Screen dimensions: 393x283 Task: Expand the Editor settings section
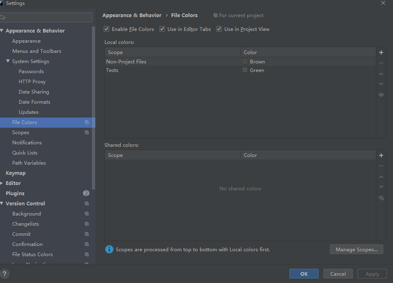(2, 183)
